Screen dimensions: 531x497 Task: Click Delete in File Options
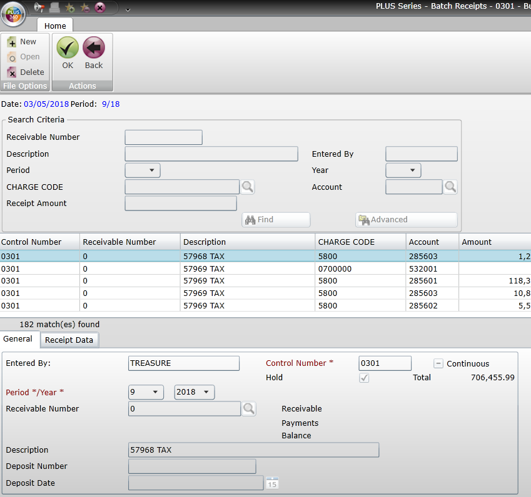click(x=26, y=72)
